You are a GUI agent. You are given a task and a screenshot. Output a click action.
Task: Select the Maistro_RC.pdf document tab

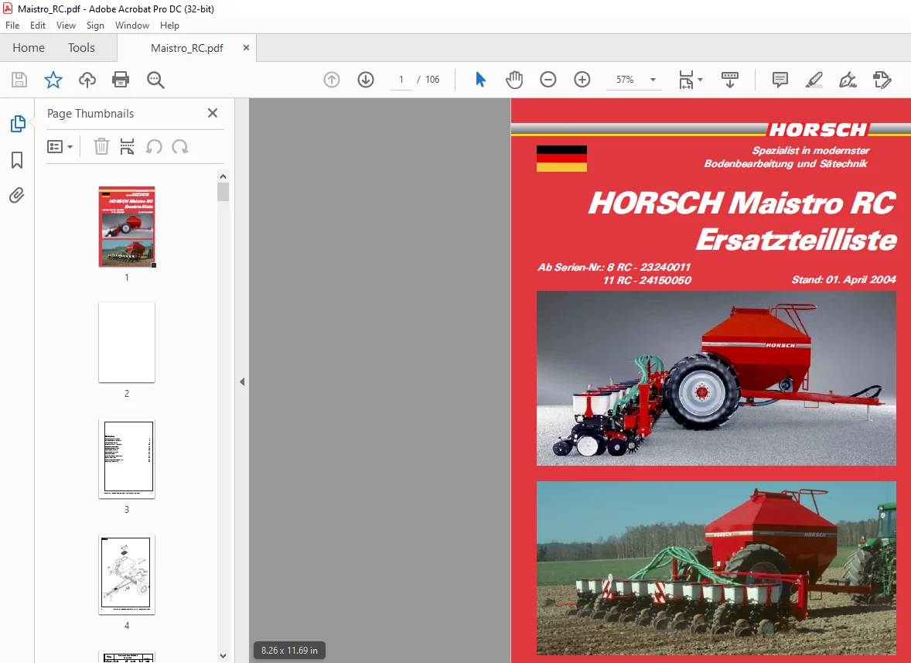(x=186, y=48)
